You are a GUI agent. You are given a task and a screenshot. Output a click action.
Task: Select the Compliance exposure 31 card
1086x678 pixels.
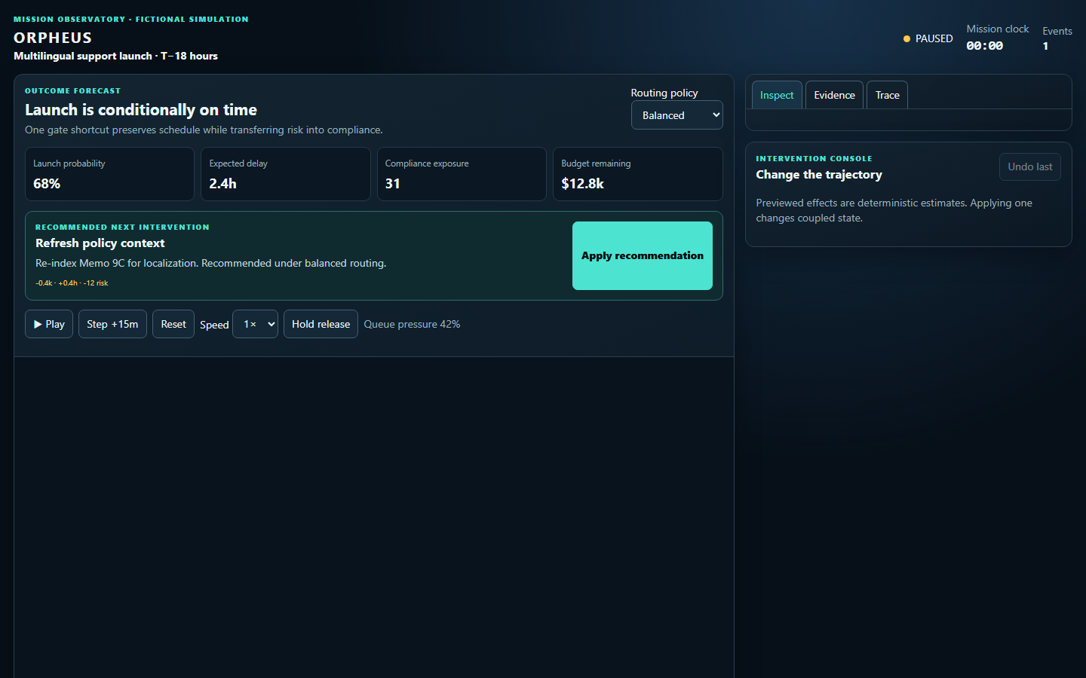[462, 174]
